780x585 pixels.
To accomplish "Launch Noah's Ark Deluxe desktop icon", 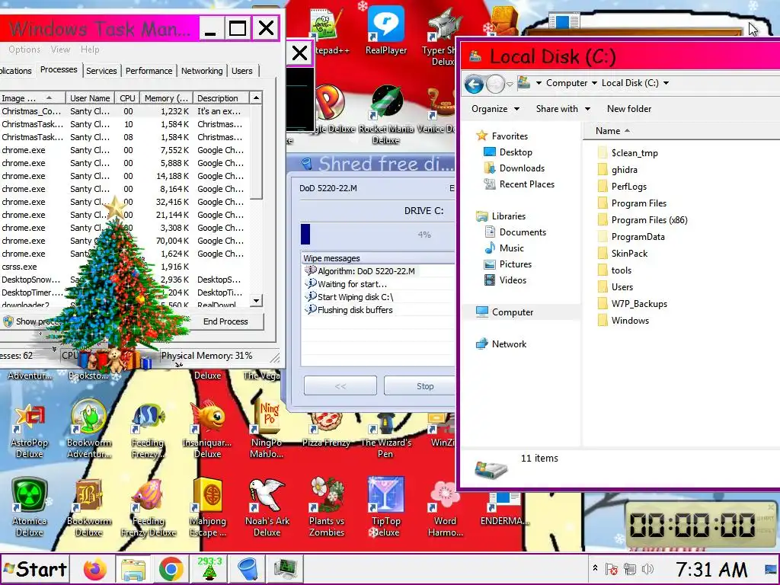I will 267,507.
